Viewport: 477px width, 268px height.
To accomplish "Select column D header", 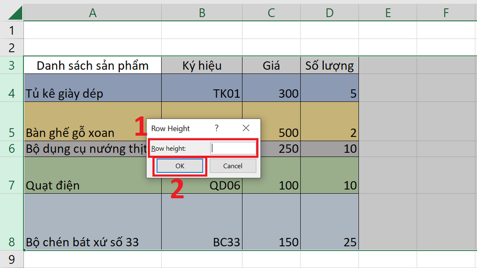I will click(x=330, y=13).
